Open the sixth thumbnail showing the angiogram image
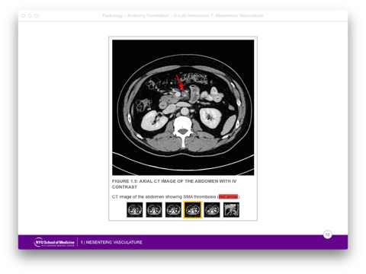 click(x=231, y=210)
